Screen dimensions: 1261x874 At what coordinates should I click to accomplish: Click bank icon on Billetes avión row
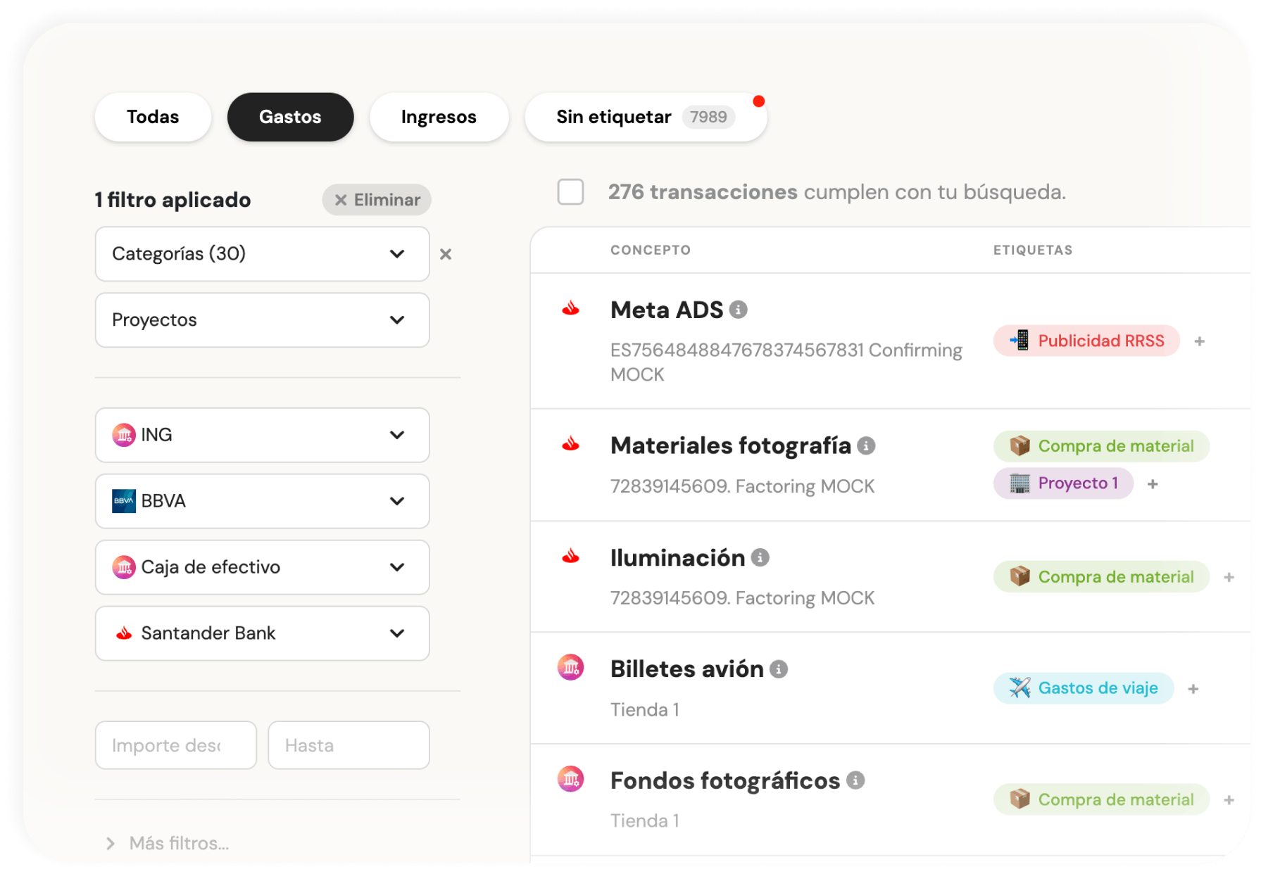tap(571, 667)
